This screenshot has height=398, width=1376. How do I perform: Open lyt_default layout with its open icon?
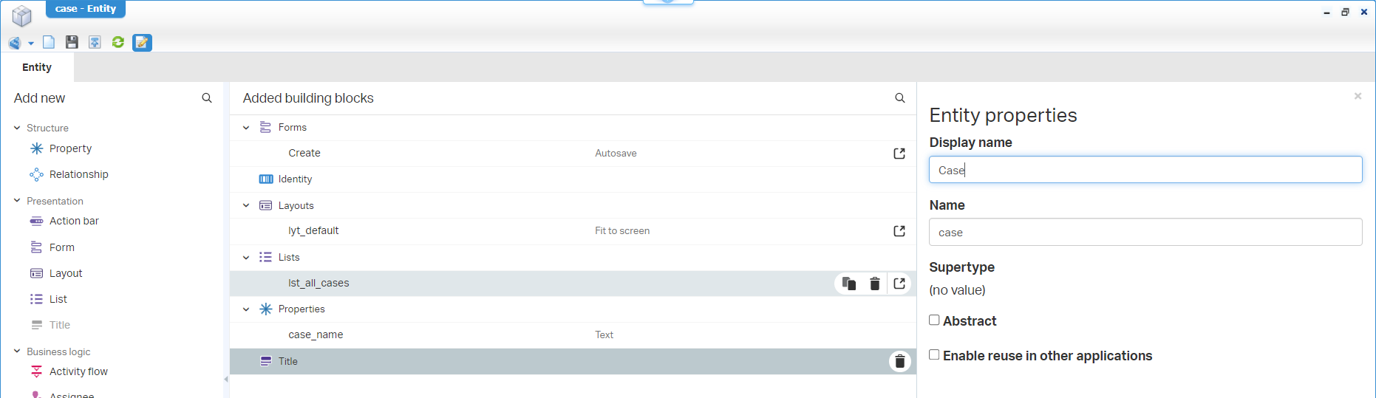899,231
